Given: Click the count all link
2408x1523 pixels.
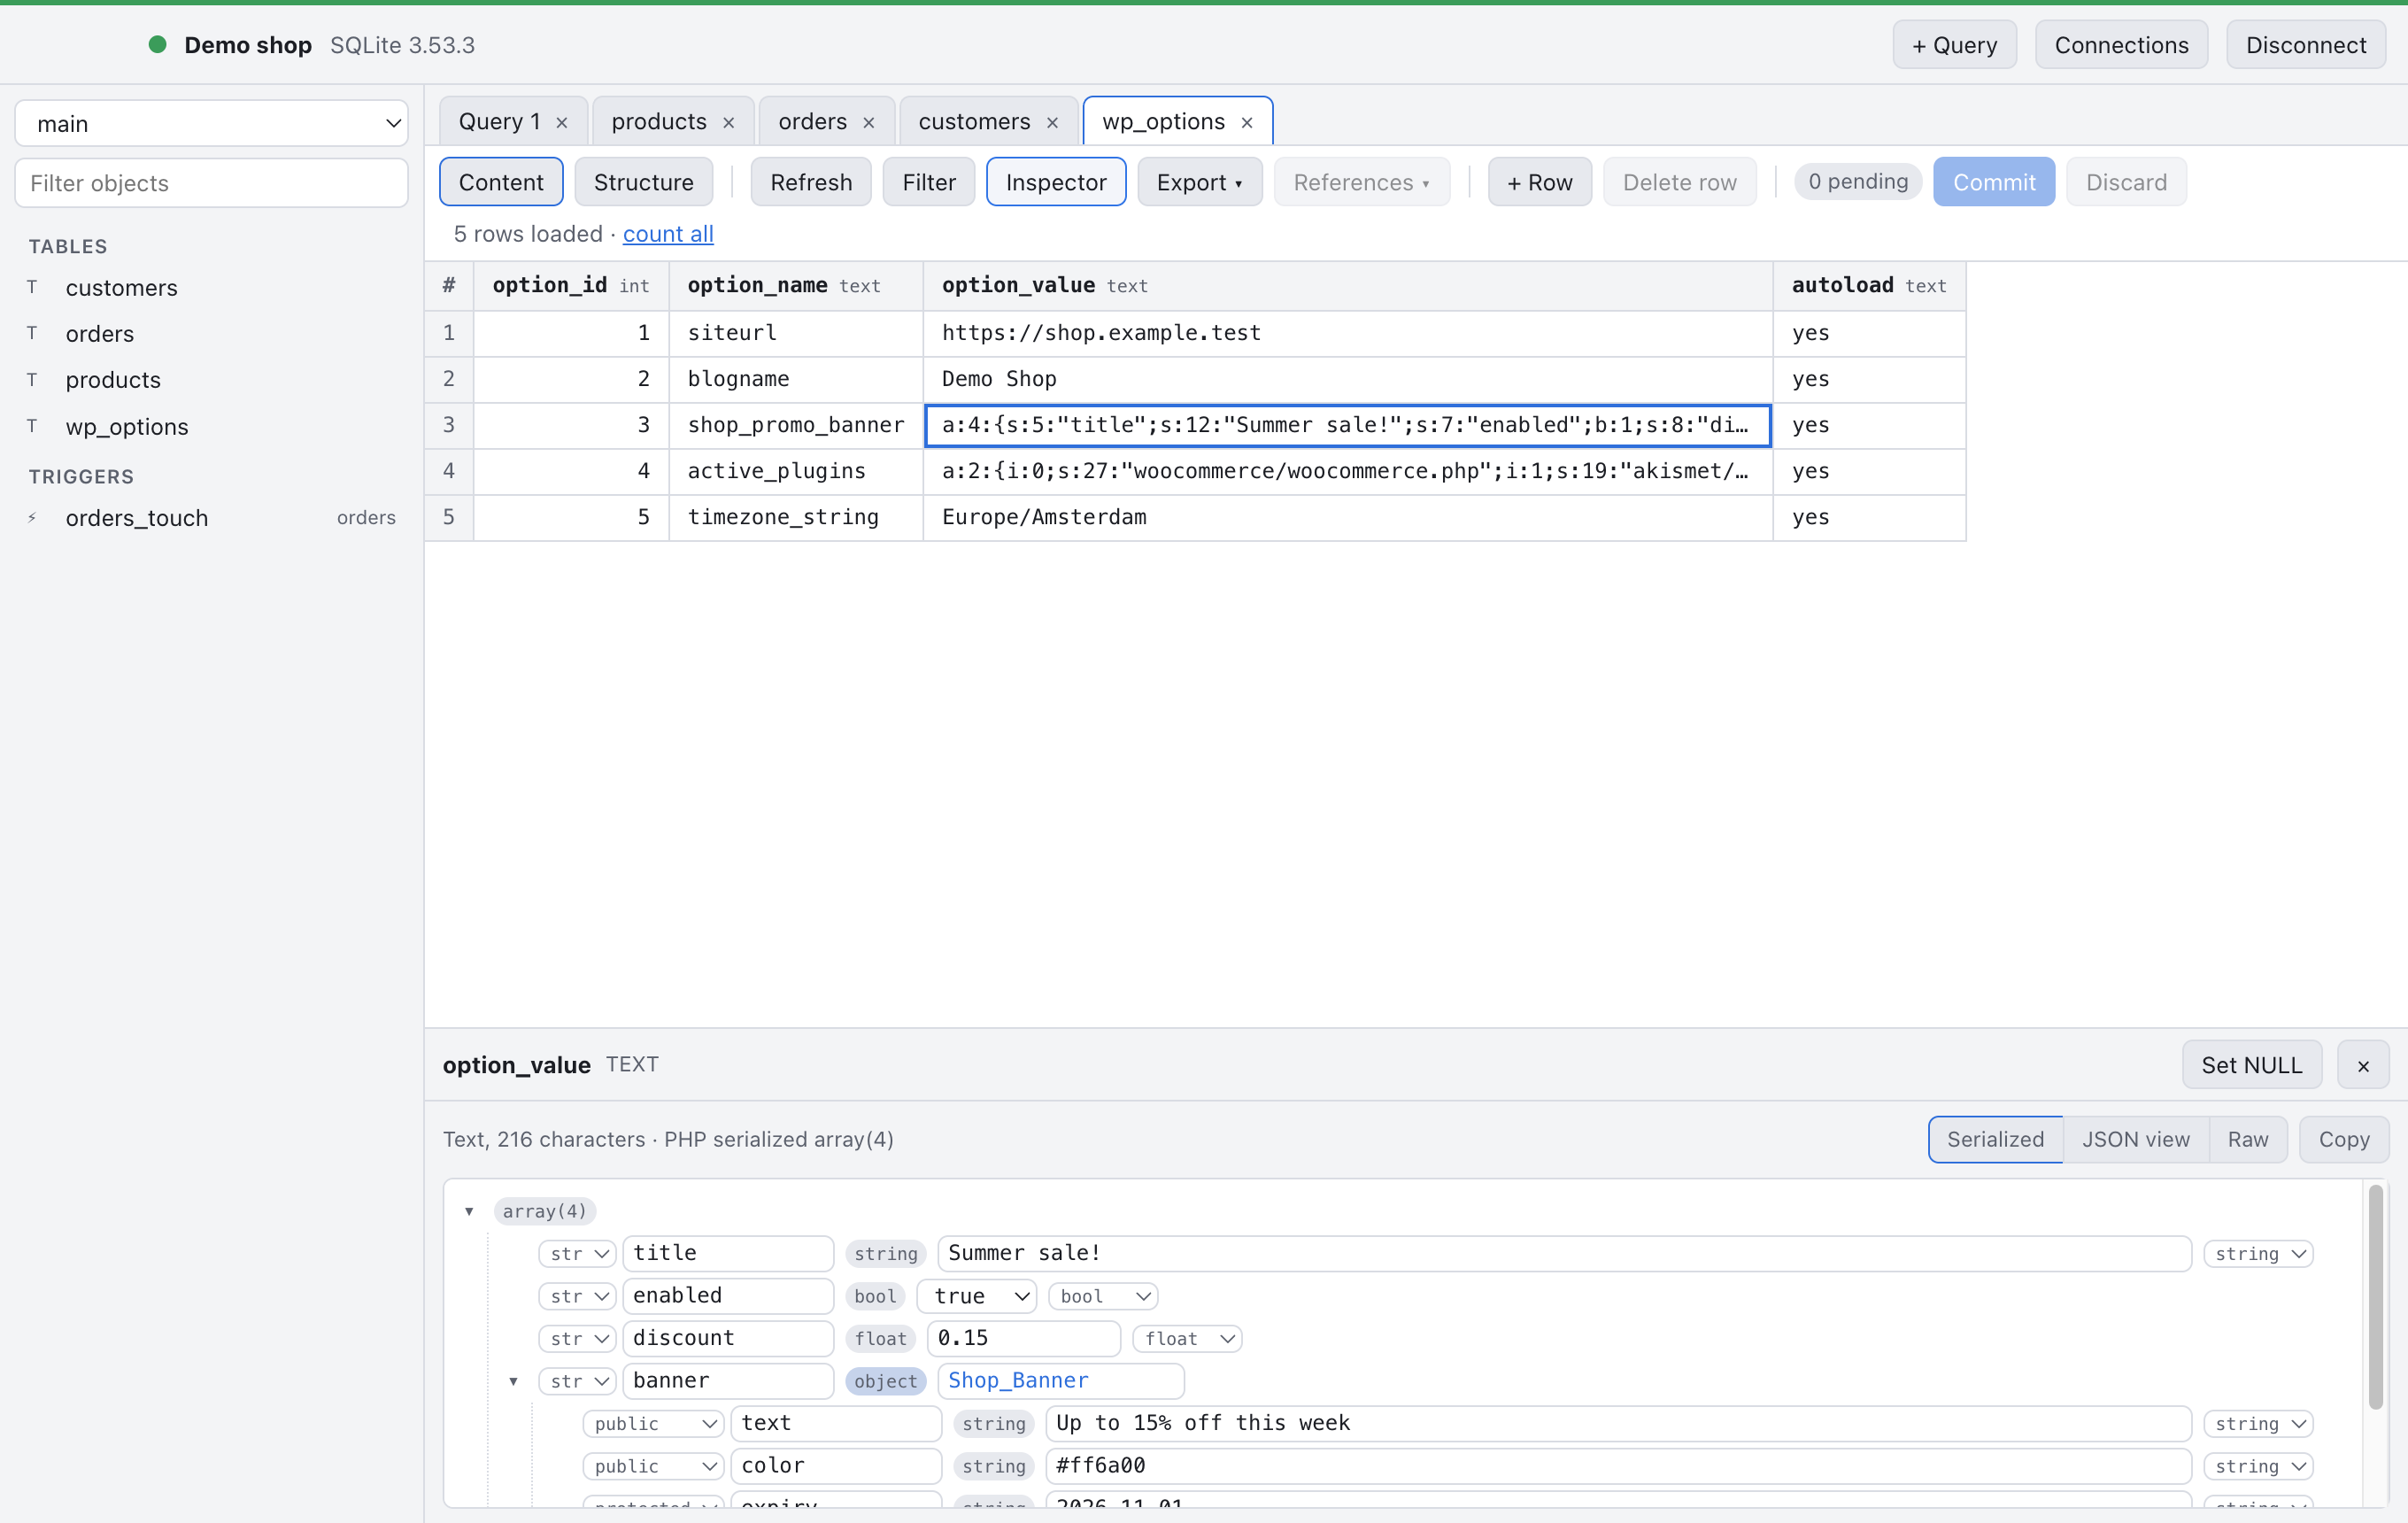Looking at the screenshot, I should point(668,234).
